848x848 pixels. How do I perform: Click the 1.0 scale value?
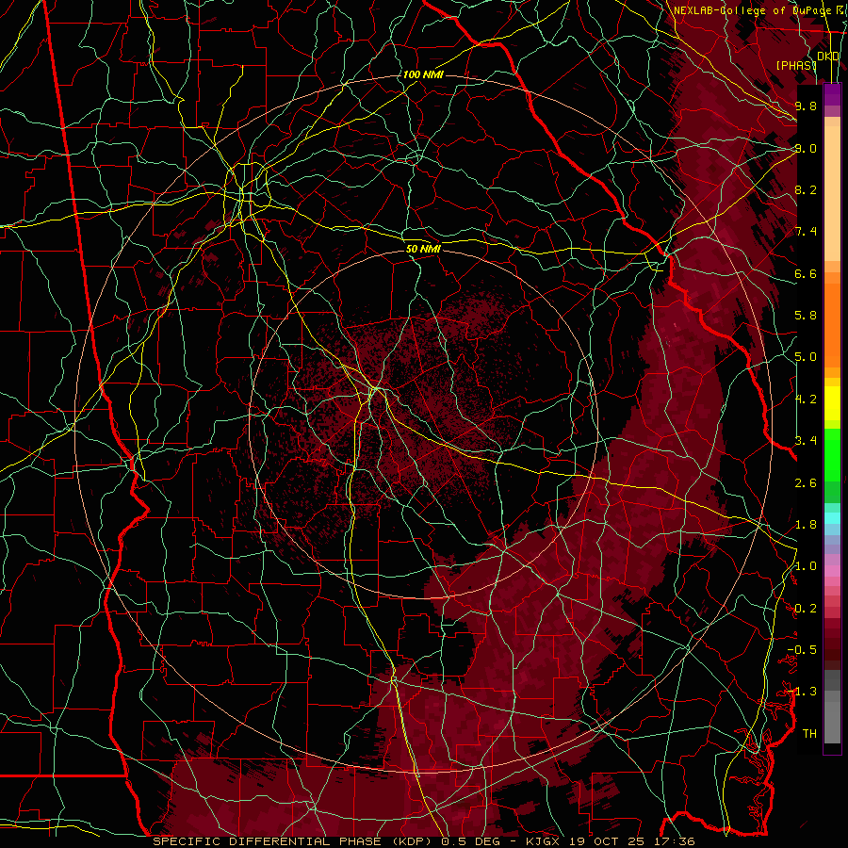(x=806, y=566)
